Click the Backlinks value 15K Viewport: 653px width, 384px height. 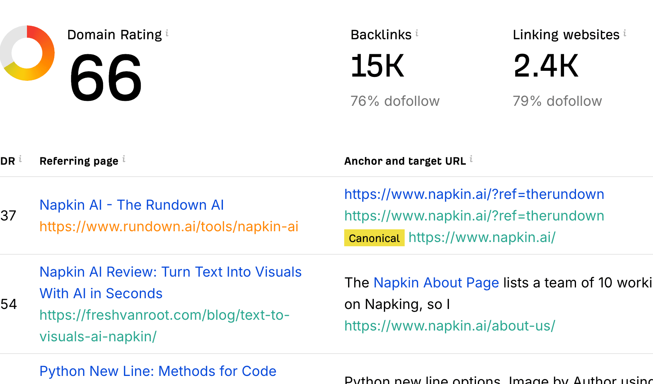click(377, 66)
